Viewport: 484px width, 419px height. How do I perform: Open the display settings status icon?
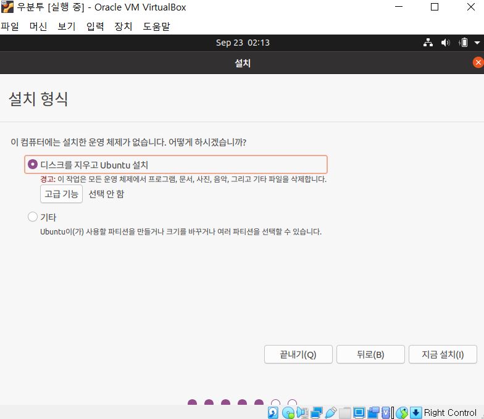(359, 412)
